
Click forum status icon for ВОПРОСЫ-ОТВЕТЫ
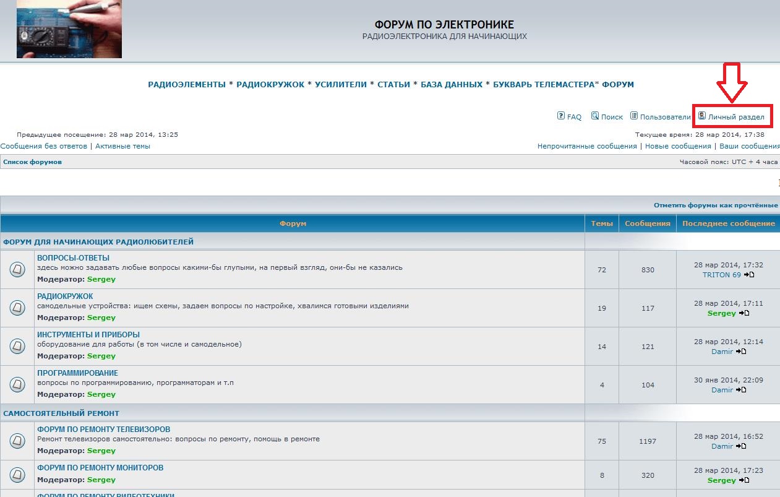coord(17,269)
